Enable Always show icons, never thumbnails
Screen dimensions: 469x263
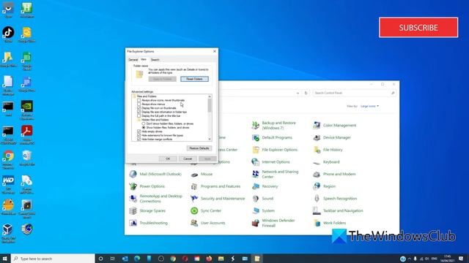click(x=139, y=101)
